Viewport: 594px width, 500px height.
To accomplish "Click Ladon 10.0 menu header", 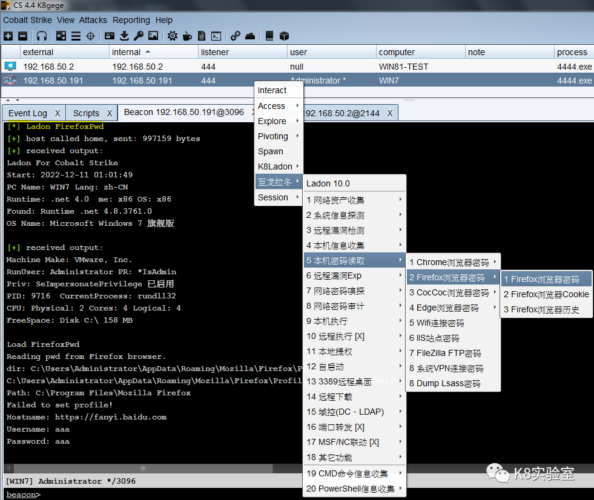I will [x=354, y=183].
